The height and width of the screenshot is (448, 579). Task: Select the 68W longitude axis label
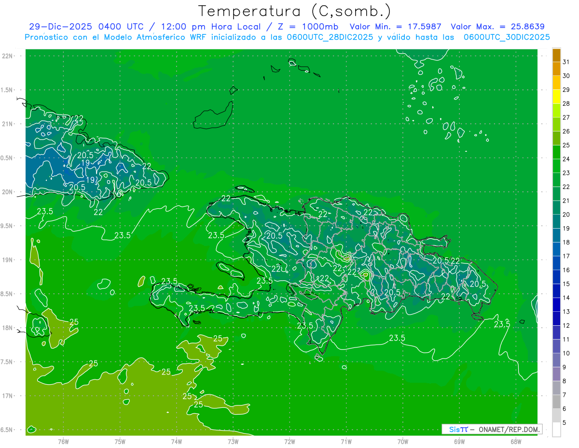pyautogui.click(x=516, y=441)
